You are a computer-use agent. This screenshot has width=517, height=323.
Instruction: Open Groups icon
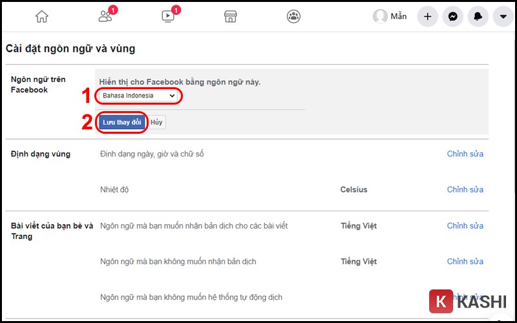tap(293, 16)
